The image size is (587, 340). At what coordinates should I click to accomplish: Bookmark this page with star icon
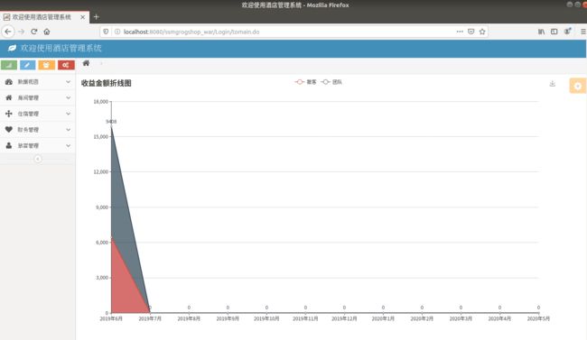[x=482, y=32]
